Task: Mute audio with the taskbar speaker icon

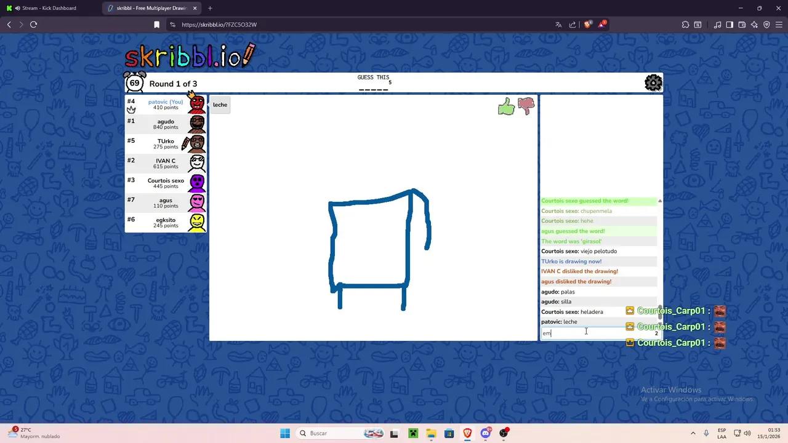Action: [747, 433]
